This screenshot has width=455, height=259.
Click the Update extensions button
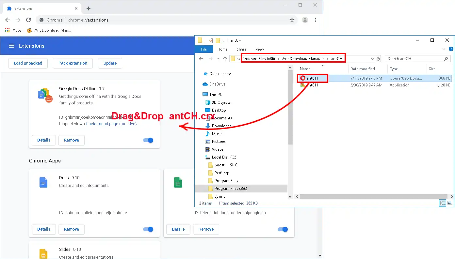coord(110,63)
